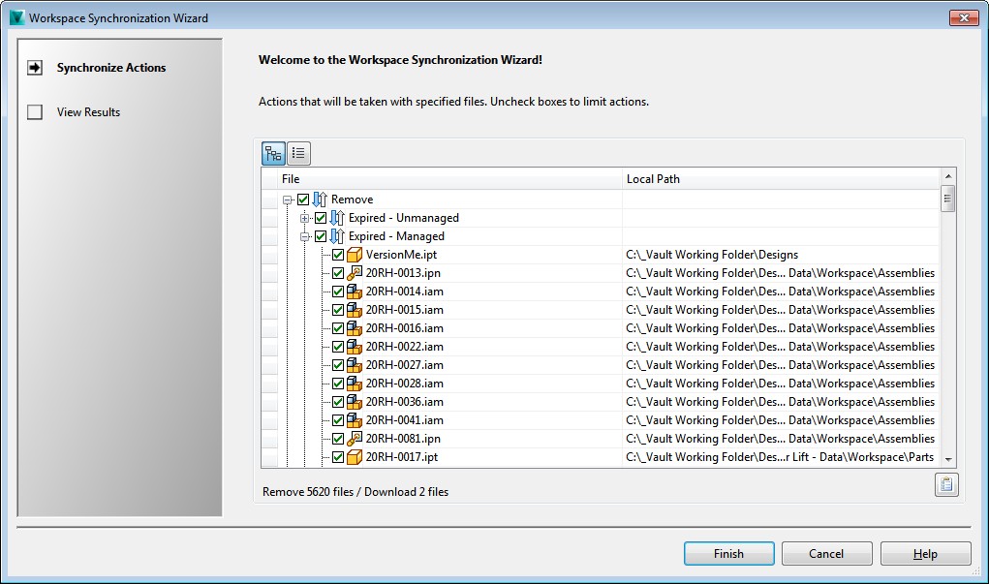Select the 20RH-0081.ipn file name

pos(403,439)
